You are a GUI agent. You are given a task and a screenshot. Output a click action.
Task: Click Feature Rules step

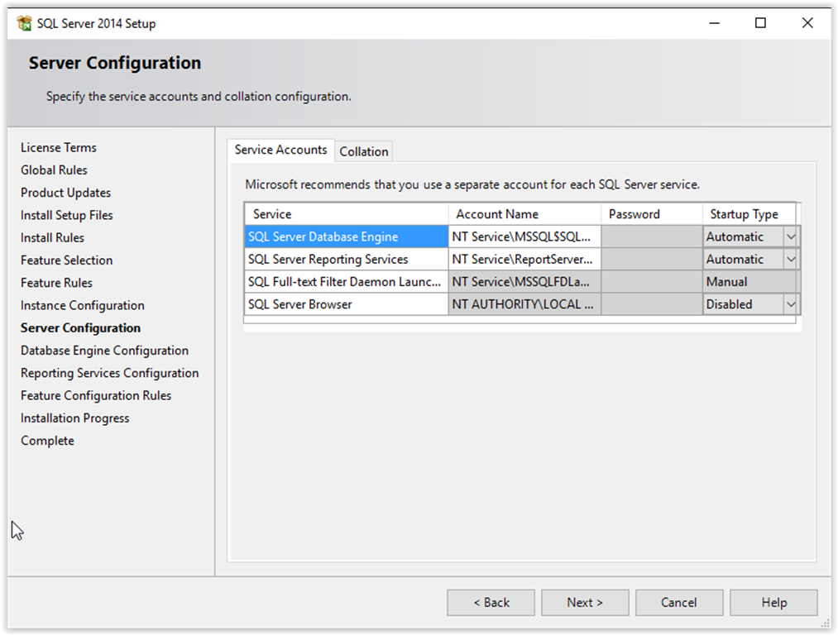point(56,283)
